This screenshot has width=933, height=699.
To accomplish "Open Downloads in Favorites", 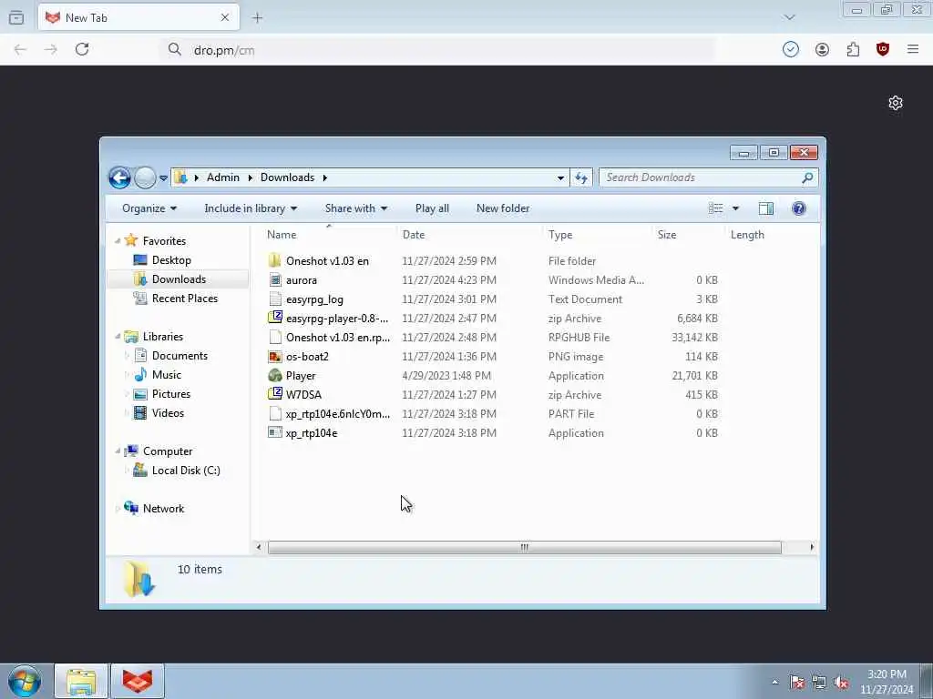I will tap(179, 279).
